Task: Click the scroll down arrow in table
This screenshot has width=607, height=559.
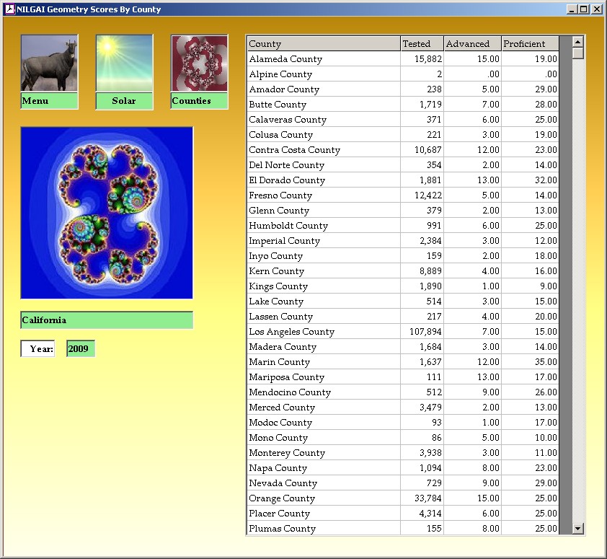Action: [577, 529]
